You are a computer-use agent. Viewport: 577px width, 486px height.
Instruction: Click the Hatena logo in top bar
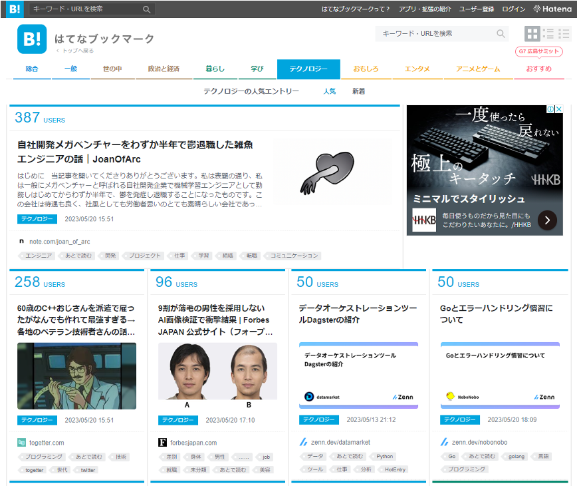tap(552, 9)
